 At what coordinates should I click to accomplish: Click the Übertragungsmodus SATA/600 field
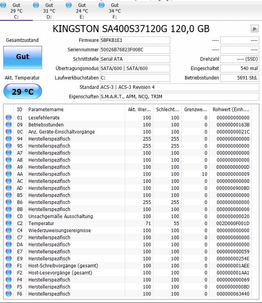[135, 69]
